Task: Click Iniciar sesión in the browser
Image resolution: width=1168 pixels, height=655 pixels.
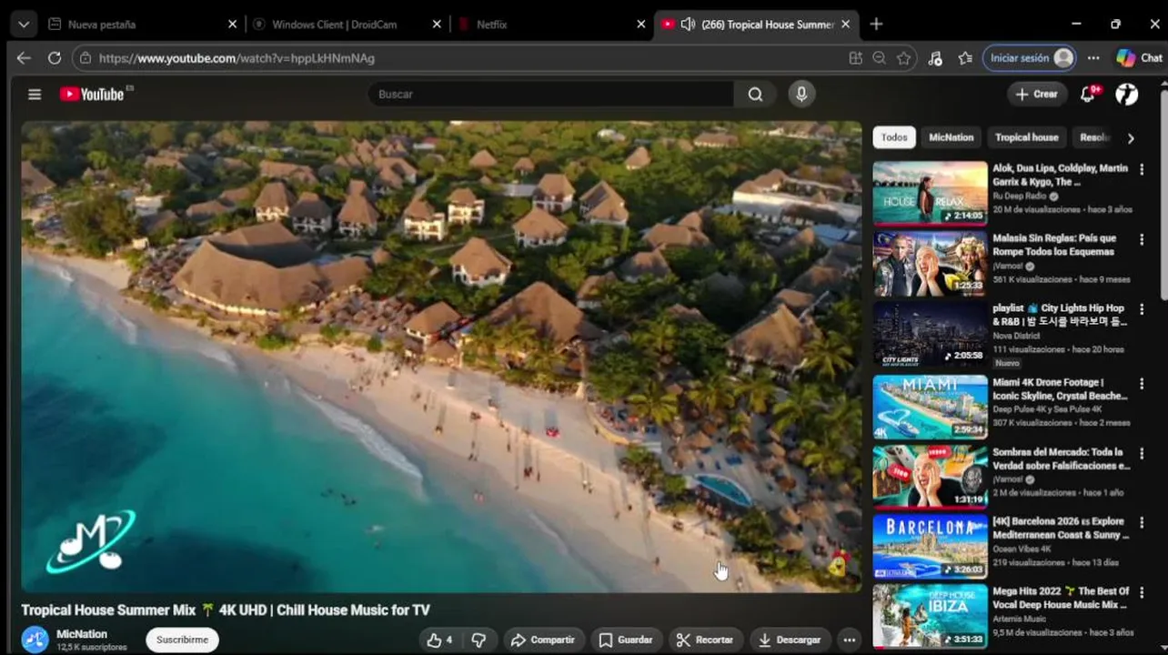Action: (1031, 58)
